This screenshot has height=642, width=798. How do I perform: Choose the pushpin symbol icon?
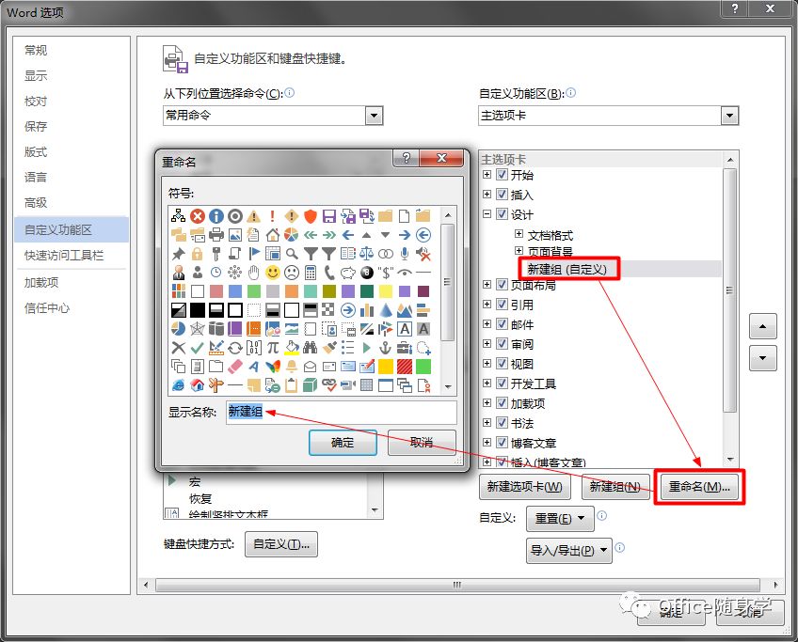pos(178,254)
